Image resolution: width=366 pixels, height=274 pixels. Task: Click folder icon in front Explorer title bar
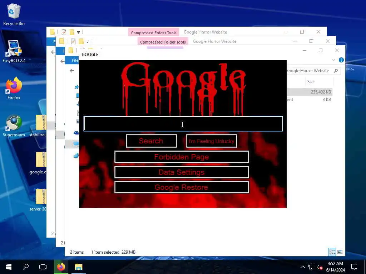71,50
